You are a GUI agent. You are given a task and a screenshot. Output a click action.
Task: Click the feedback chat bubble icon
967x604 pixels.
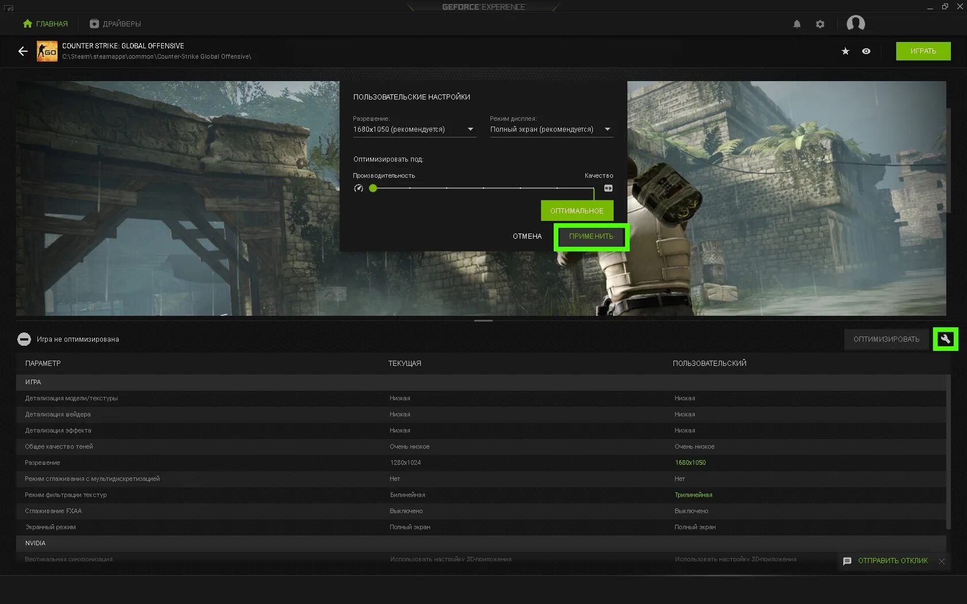[847, 561]
